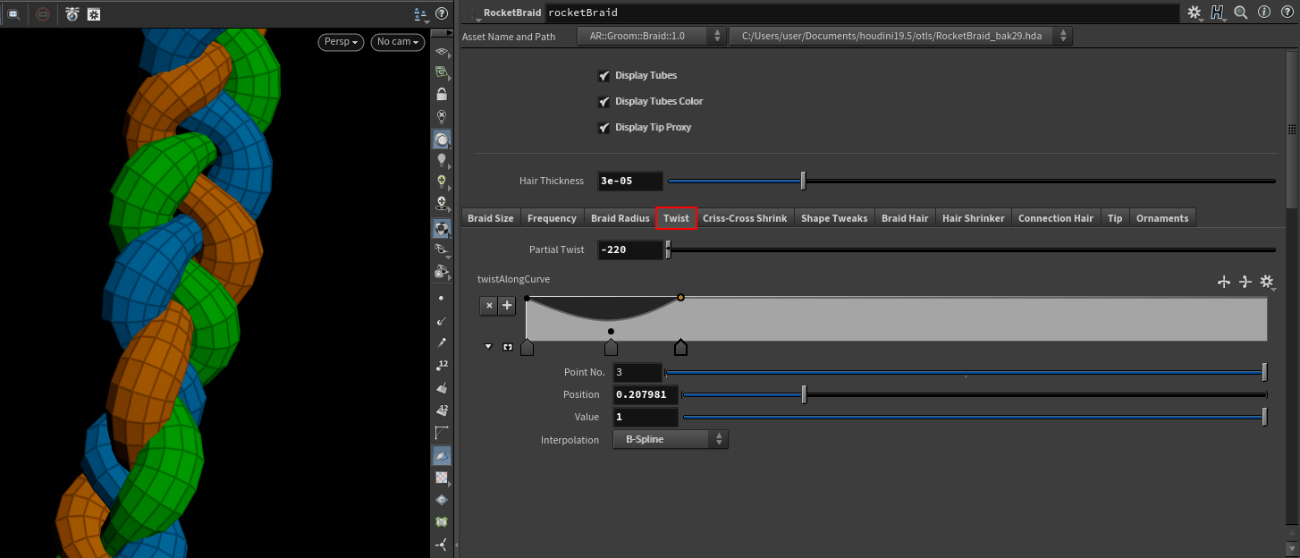
Task: Toggle display point numbers icon
Action: [x=442, y=365]
